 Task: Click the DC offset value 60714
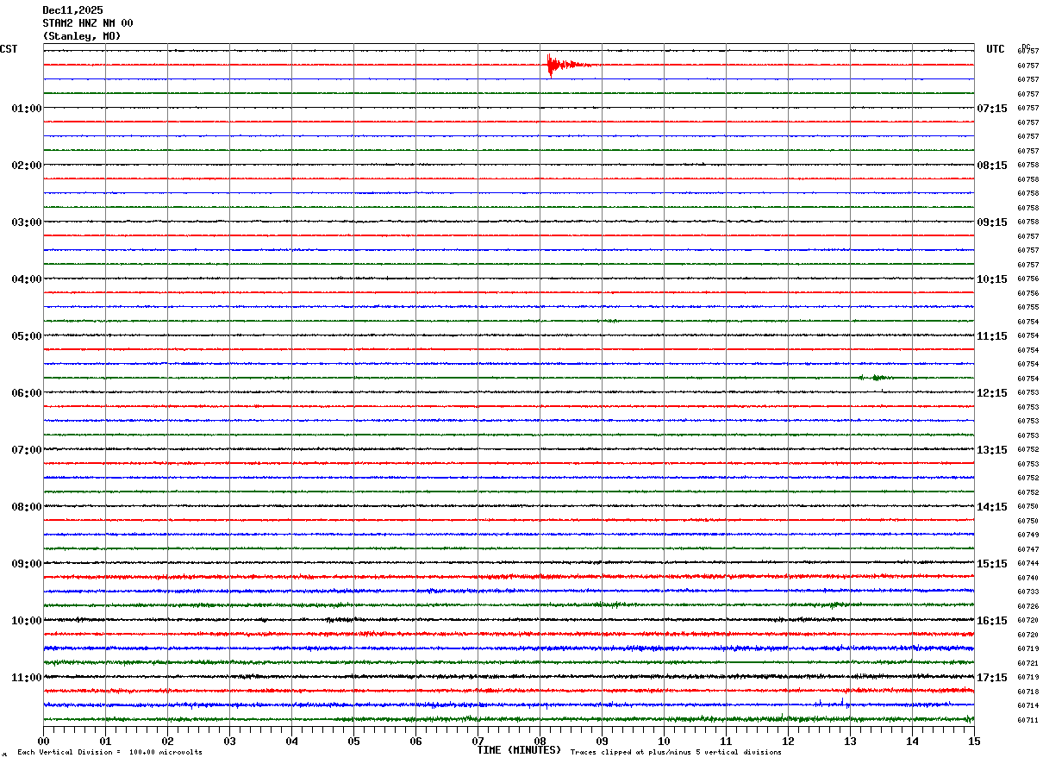[1028, 705]
